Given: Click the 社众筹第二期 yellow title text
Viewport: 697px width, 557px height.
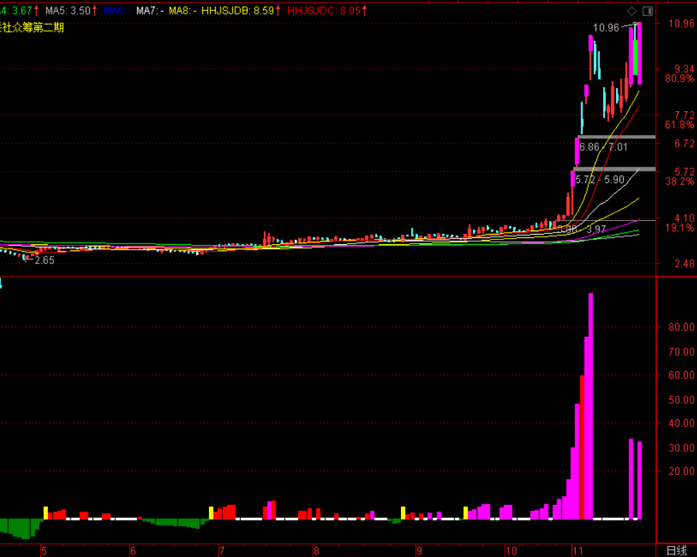Looking at the screenshot, I should pos(33,27).
